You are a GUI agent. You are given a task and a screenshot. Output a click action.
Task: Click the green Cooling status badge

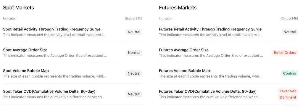click(289, 73)
